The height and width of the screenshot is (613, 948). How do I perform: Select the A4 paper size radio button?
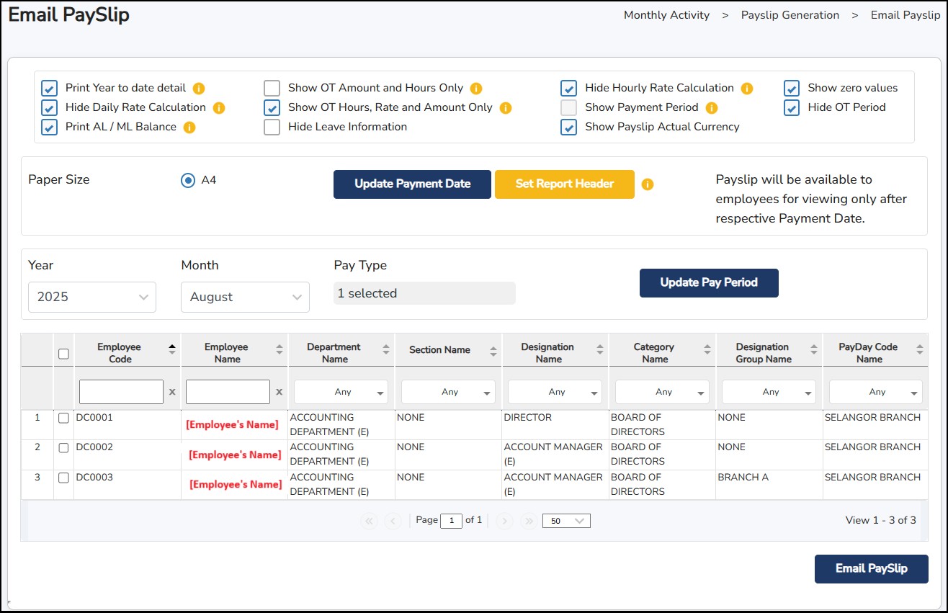[188, 180]
